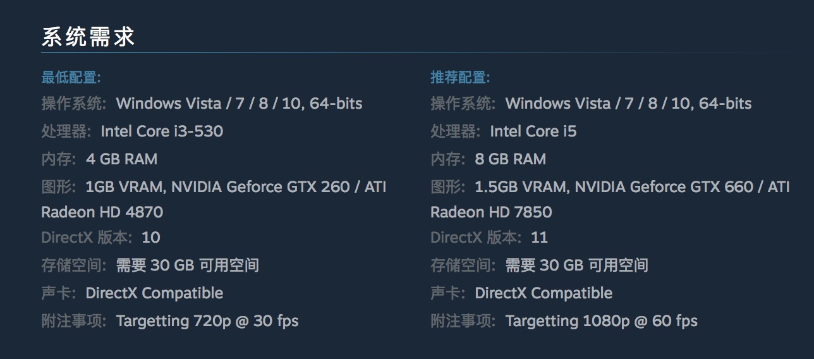Select the Intel Core i3-530 processor text

pyautogui.click(x=162, y=131)
